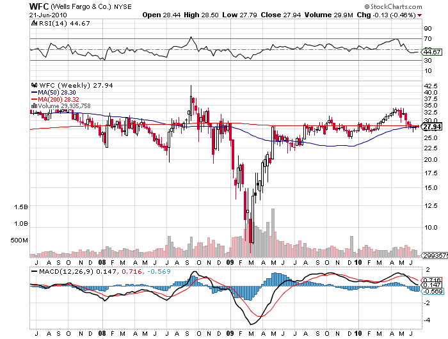Click the Chg -0.13 (-0.46%) value
Viewport: 448px width, 339px height.
[x=387, y=15]
